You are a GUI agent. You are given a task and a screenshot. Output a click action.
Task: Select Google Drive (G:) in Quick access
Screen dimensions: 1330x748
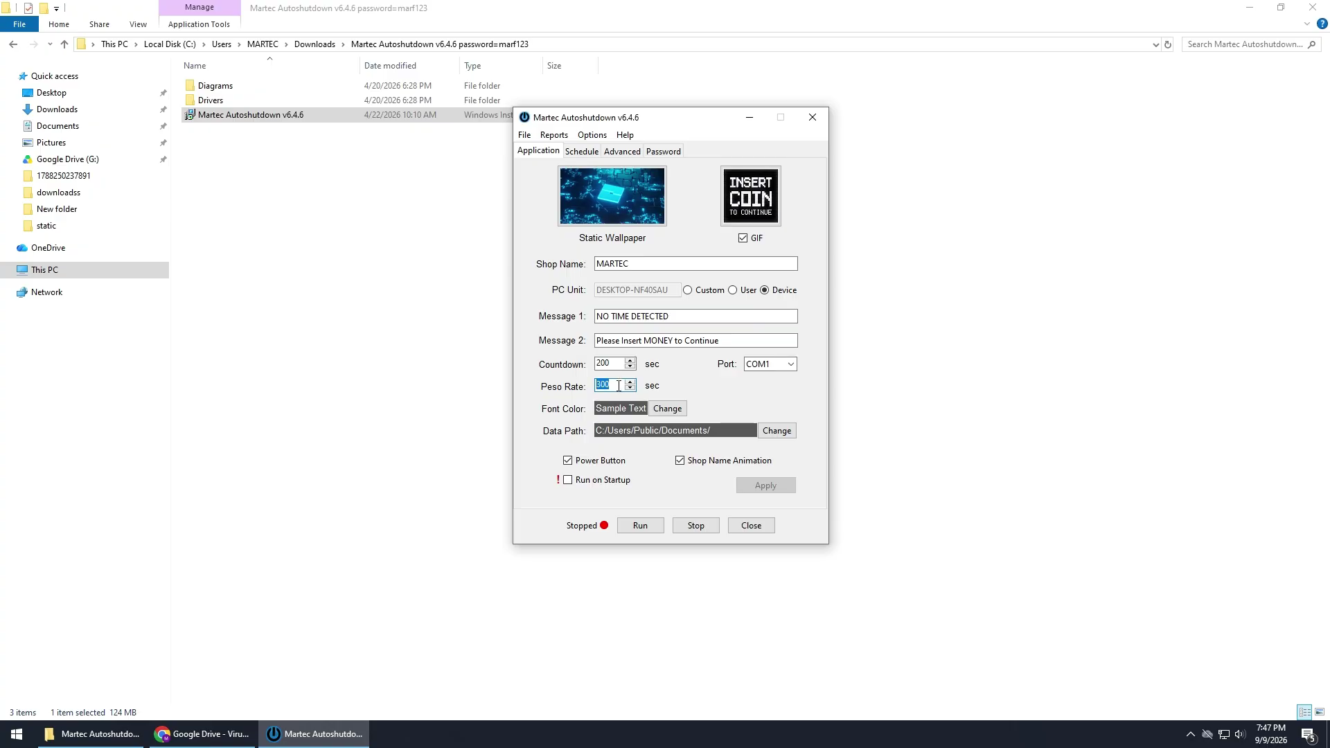tap(67, 159)
